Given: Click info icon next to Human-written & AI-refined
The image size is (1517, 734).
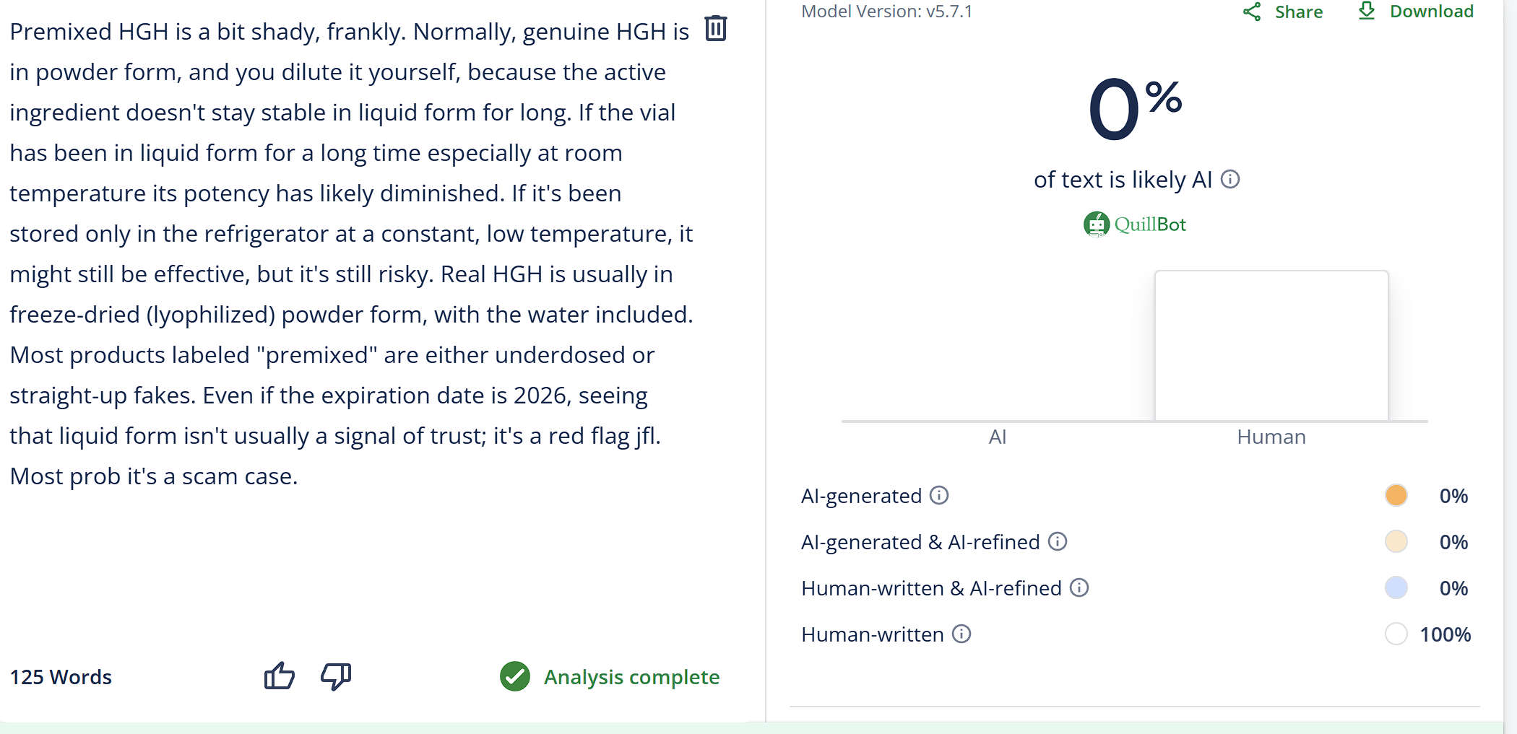Looking at the screenshot, I should [x=1079, y=587].
